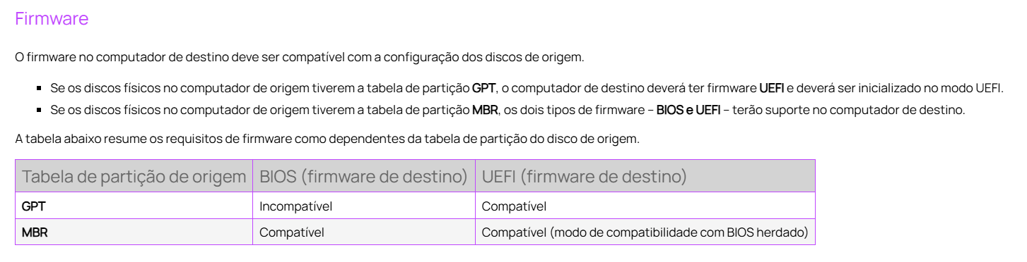Click the UEFI (firmware de destino) column header
Image resolution: width=1027 pixels, height=262 pixels.
(x=645, y=176)
